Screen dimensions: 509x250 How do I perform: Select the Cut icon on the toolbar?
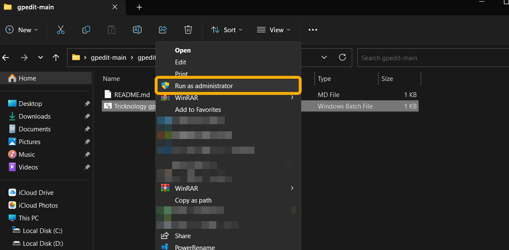click(x=60, y=30)
